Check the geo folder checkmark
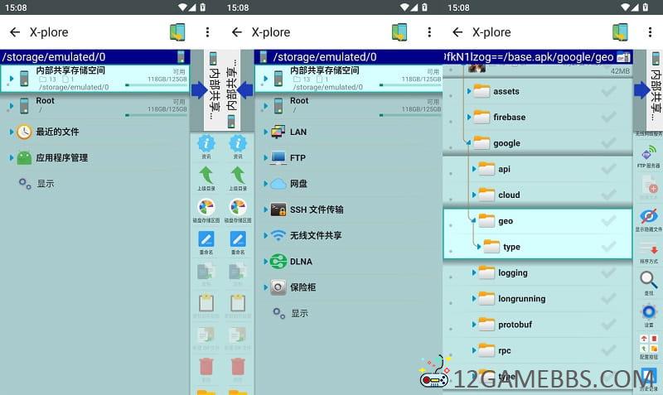The width and height of the screenshot is (663, 395). coord(608,221)
